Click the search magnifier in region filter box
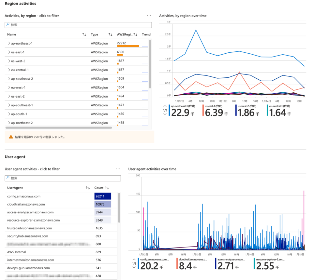 coord(7,25)
